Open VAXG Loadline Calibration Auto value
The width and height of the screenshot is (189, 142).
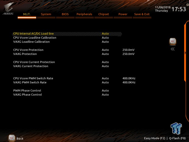(105, 42)
